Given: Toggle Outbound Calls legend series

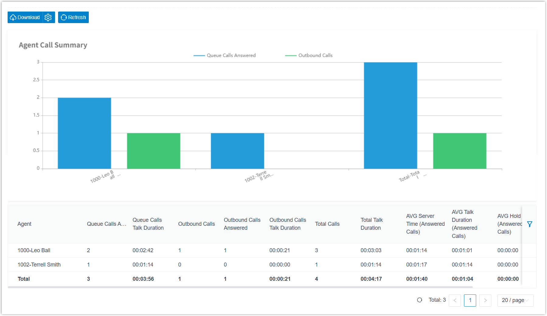Looking at the screenshot, I should [x=309, y=55].
